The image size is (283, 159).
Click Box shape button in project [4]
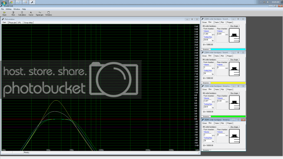[234, 127]
